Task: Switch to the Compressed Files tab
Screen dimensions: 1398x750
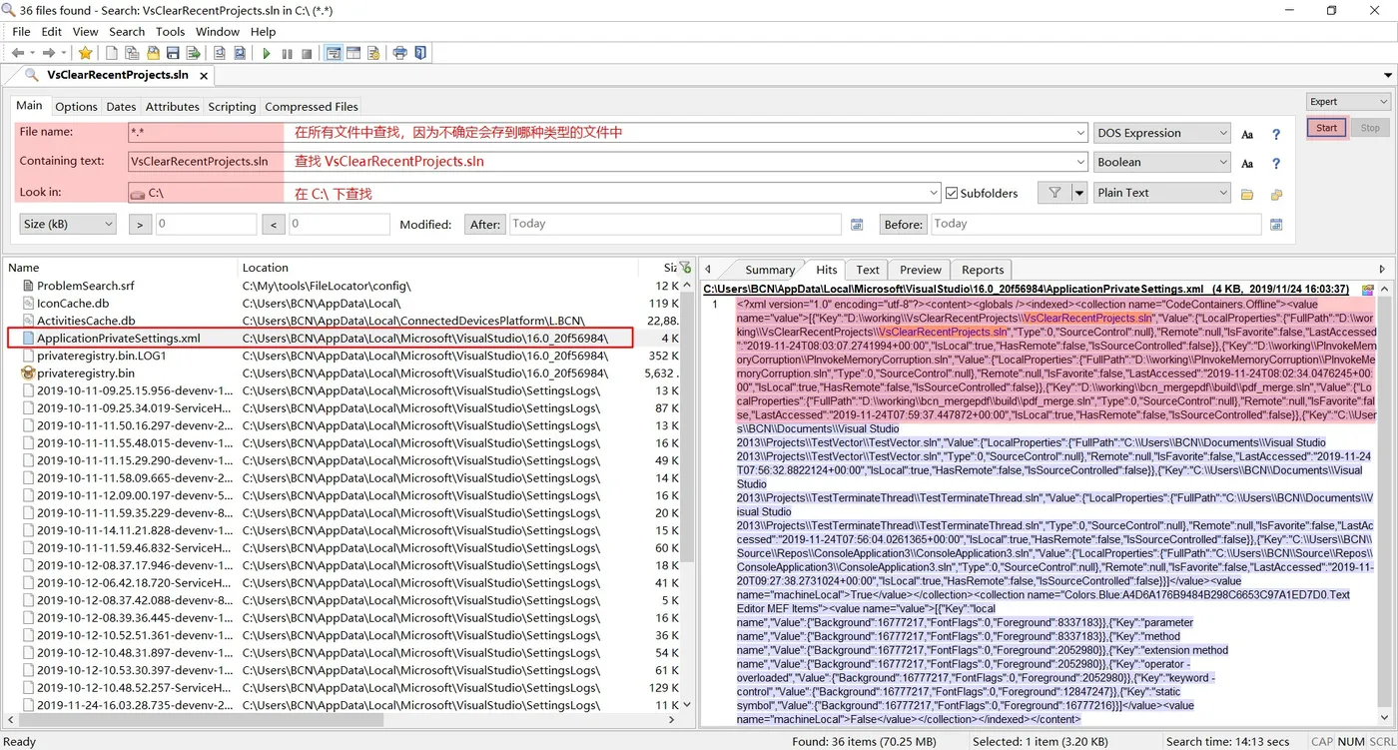Action: [312, 106]
